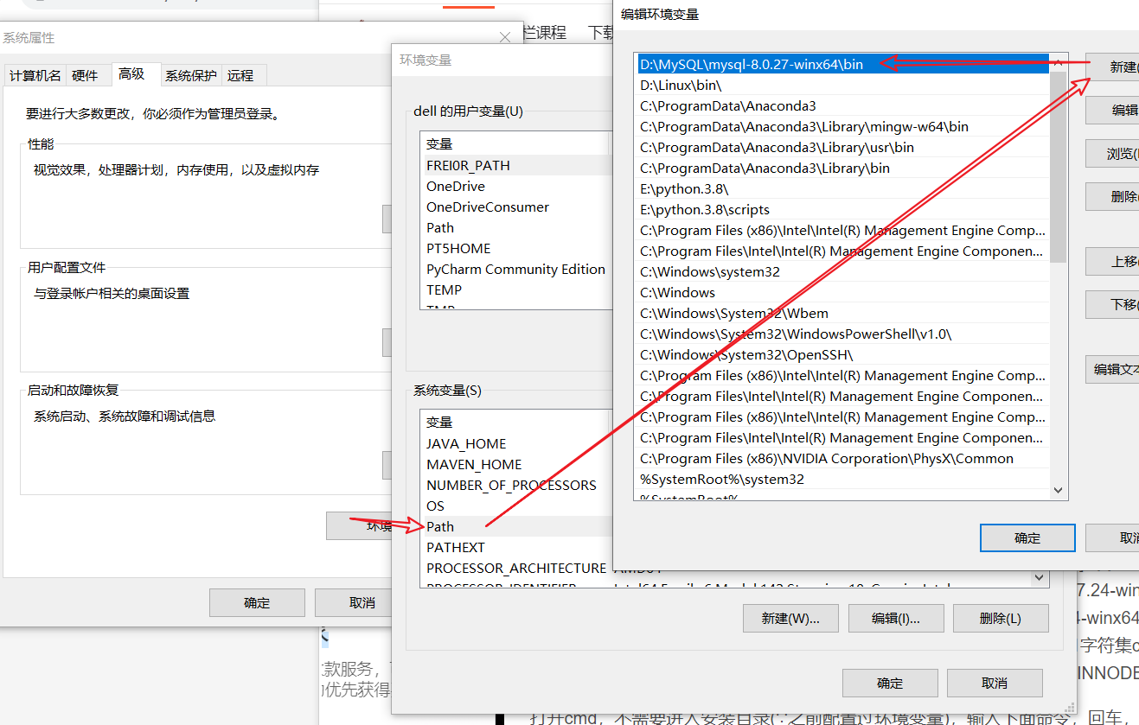The width and height of the screenshot is (1139, 725).
Task: Select the E:\python.3.8\ entry
Action: pos(842,188)
